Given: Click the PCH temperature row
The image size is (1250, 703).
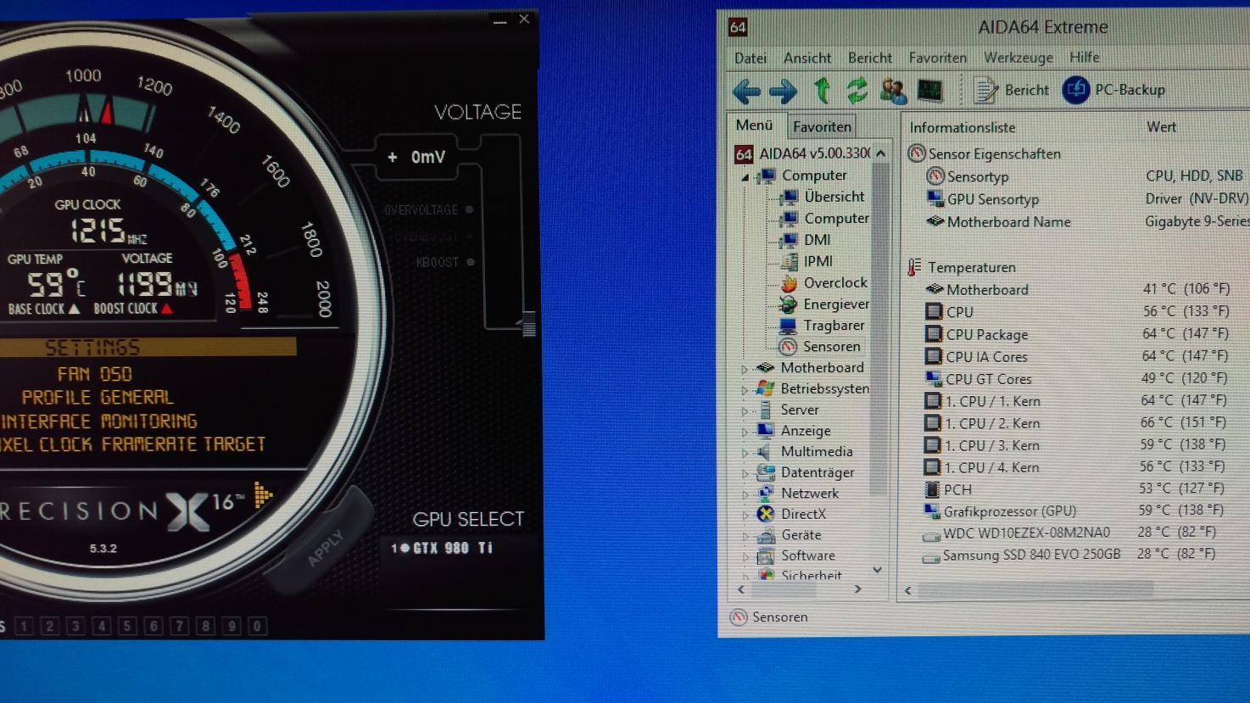Looking at the screenshot, I should [1074, 489].
